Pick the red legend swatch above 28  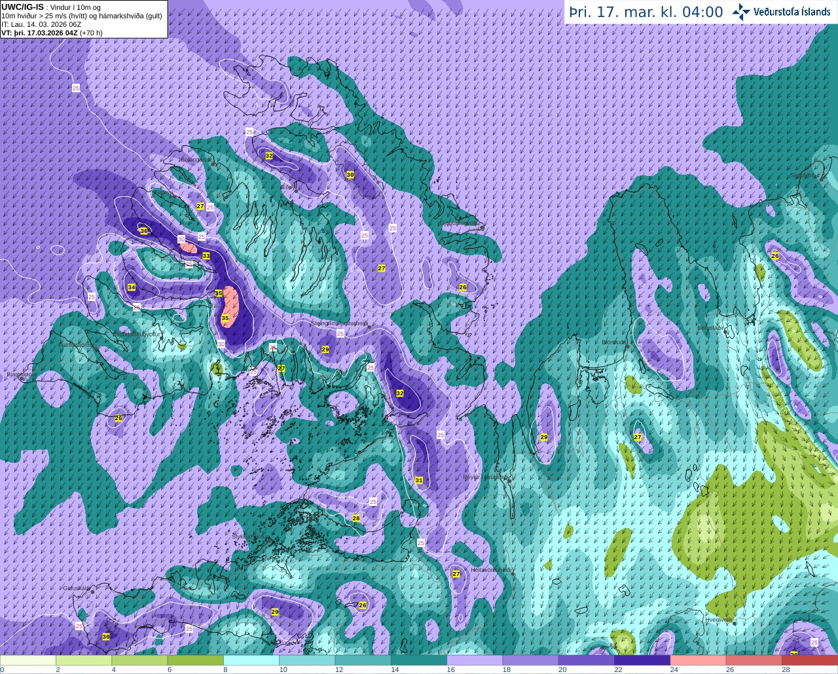pos(810,660)
